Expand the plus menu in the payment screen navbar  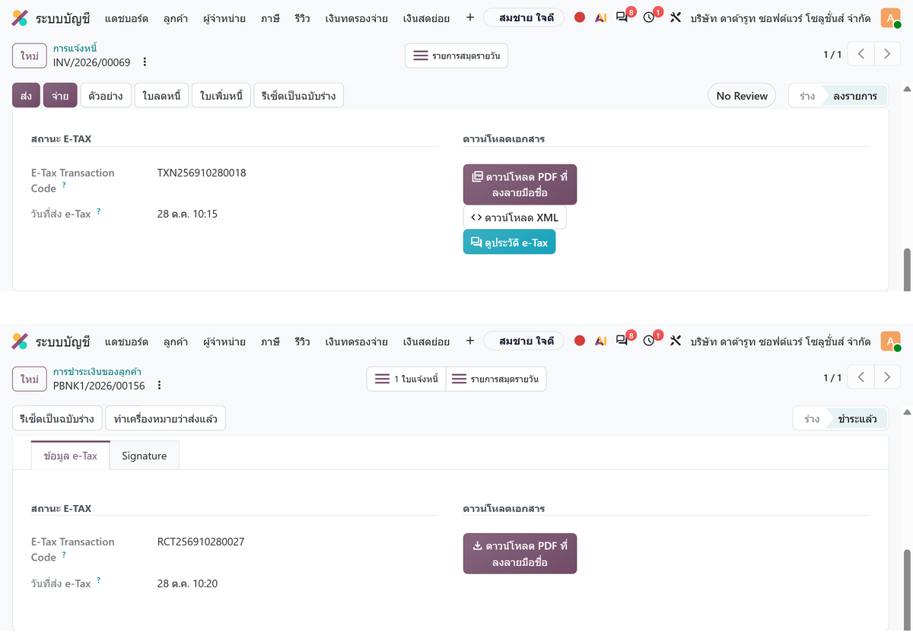pos(469,341)
